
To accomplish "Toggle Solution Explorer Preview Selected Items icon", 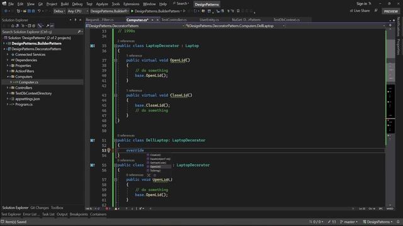I will [x=52, y=26].
